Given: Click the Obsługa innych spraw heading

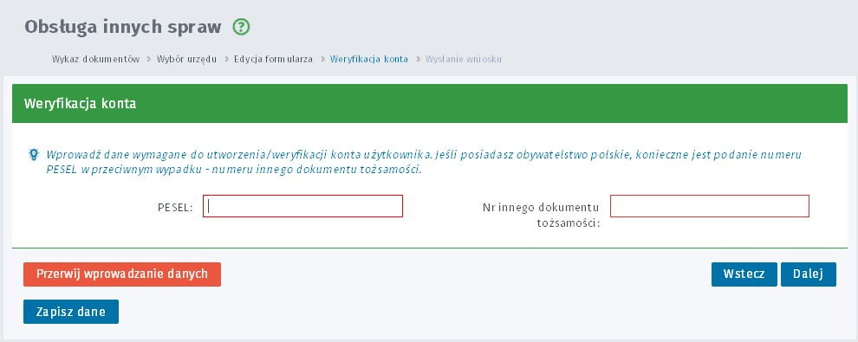Looking at the screenshot, I should [123, 27].
